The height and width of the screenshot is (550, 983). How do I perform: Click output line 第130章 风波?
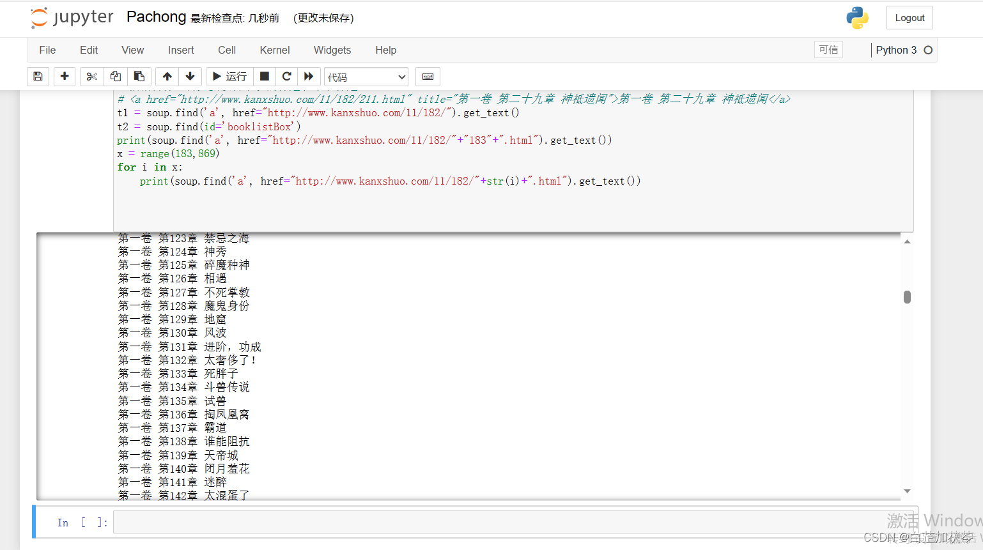coord(173,333)
